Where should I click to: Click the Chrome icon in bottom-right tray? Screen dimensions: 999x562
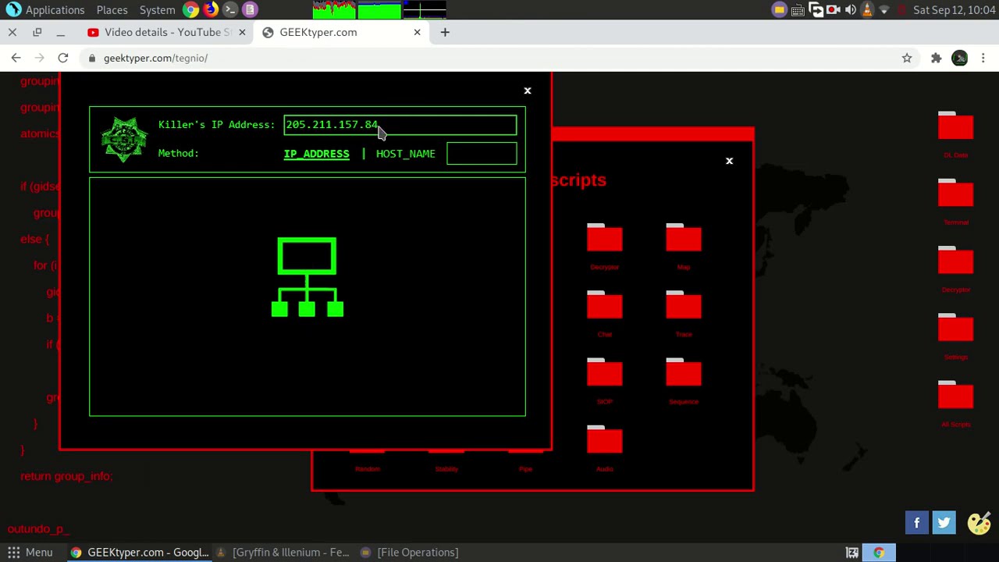879,553
